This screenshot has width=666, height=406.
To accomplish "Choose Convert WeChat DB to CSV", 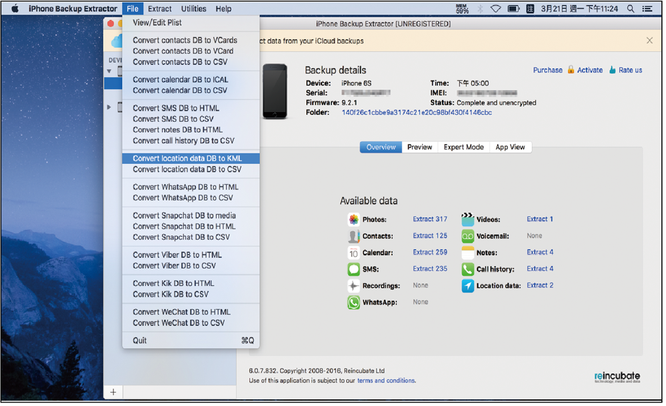I will [191, 323].
